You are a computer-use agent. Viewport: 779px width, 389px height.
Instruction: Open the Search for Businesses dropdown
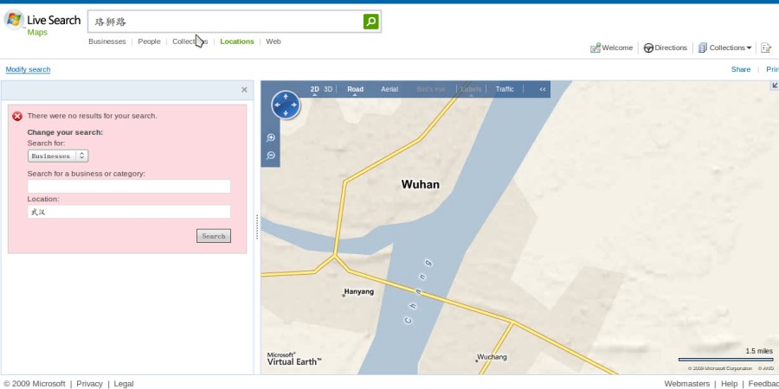tap(58, 156)
